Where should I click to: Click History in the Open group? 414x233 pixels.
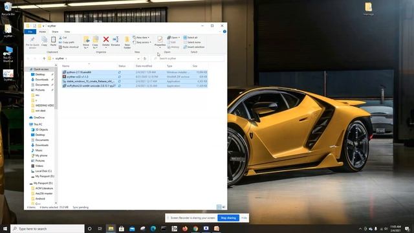pos(173,47)
